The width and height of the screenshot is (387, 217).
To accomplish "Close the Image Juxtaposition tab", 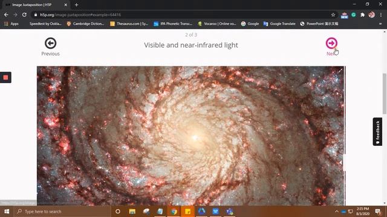I will point(66,5).
